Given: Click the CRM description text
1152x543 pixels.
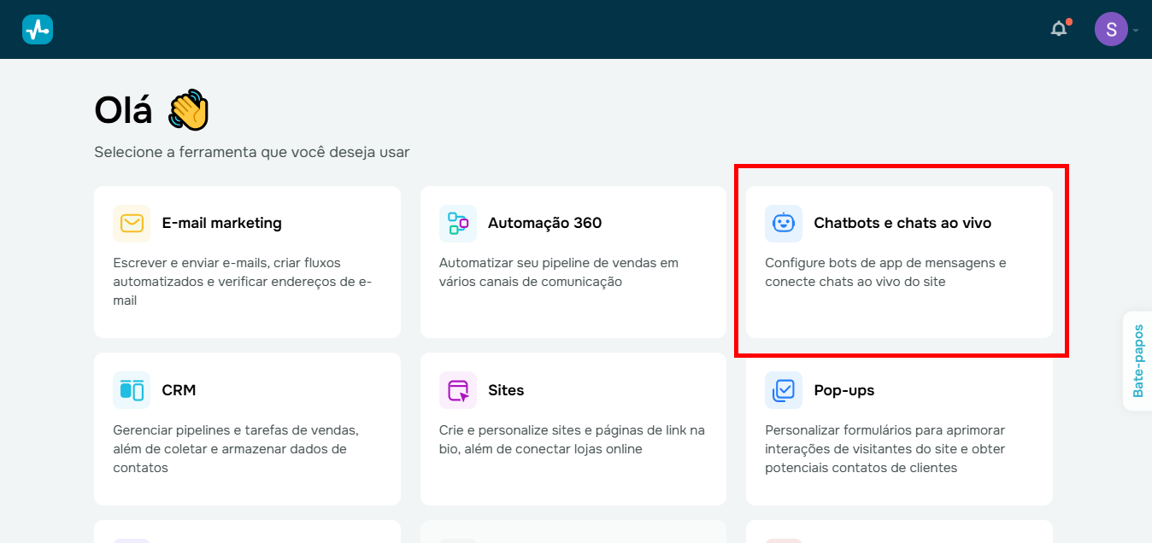Looking at the screenshot, I should (x=236, y=449).
